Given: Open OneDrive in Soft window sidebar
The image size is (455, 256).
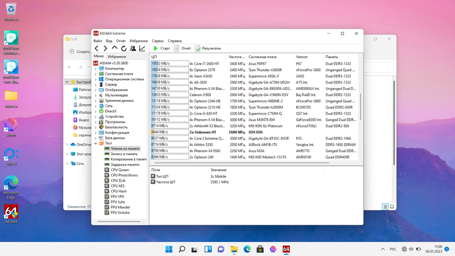Looking at the screenshot, I should 80,145.
